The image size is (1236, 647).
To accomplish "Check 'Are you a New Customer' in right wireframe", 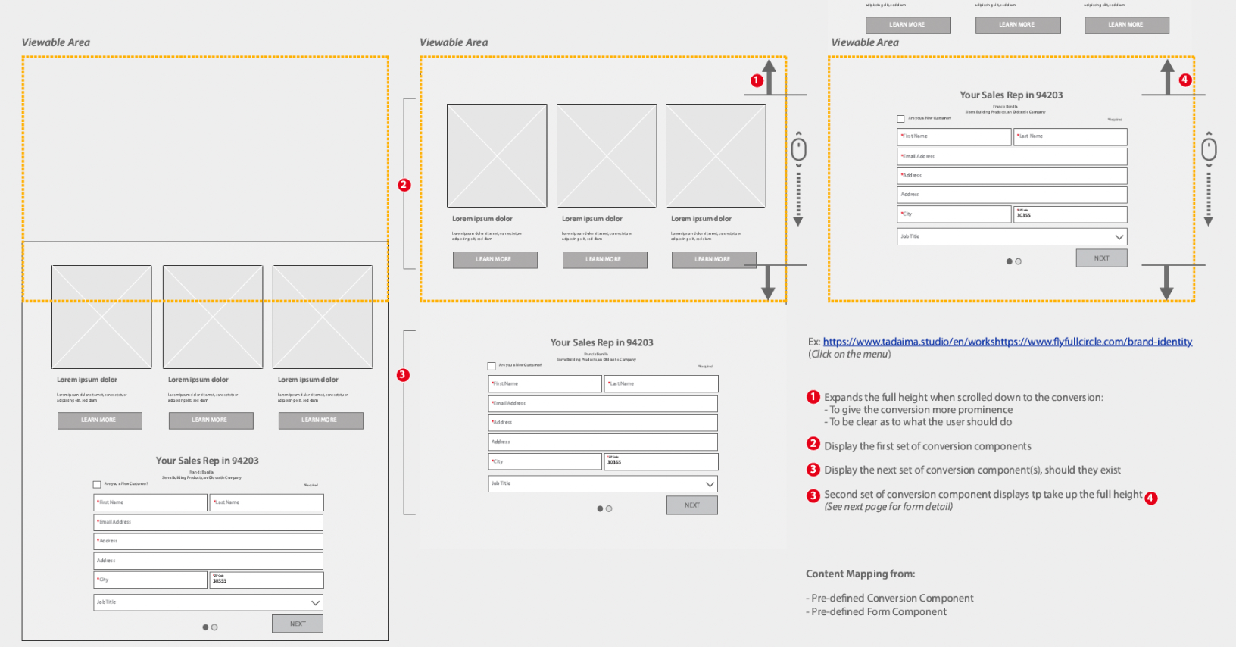I will 900,119.
